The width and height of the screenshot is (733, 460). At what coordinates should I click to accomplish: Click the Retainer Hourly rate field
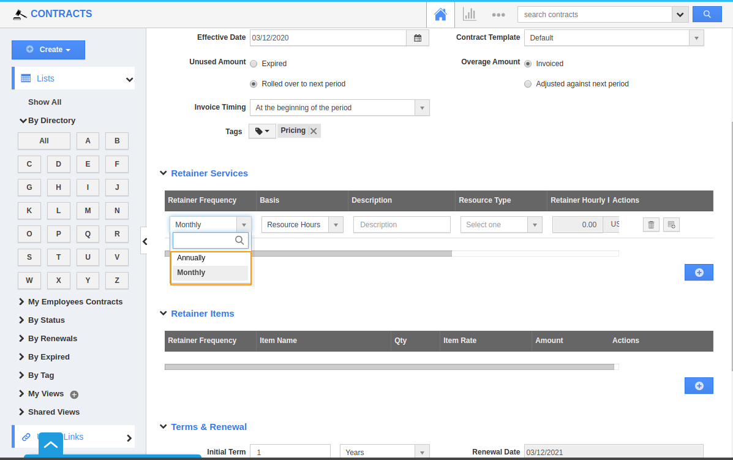click(x=577, y=225)
